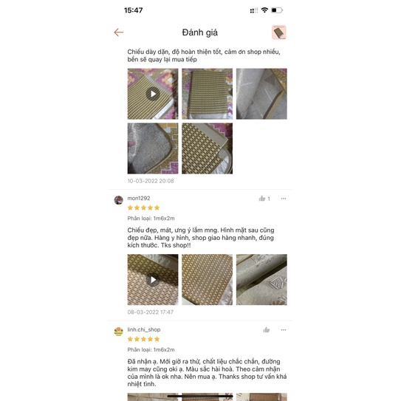This screenshot has height=401, width=401.
Task: Open more options for linh.chi_shop's review
Action: coord(284,330)
